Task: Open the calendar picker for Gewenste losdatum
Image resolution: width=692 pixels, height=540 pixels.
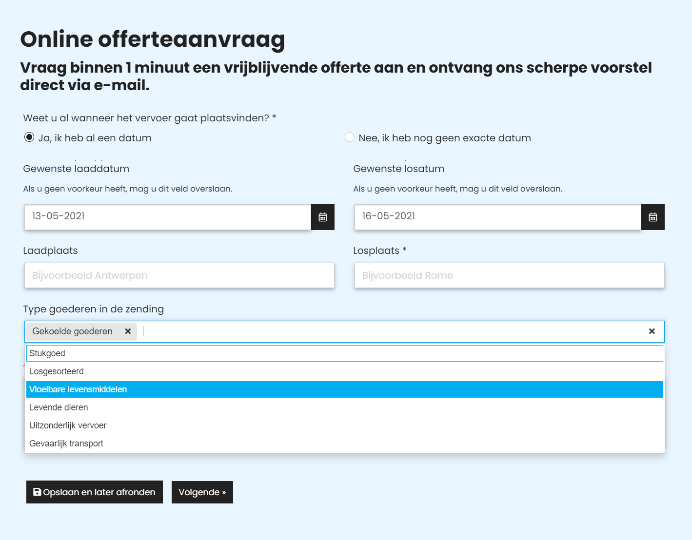Action: 652,217
